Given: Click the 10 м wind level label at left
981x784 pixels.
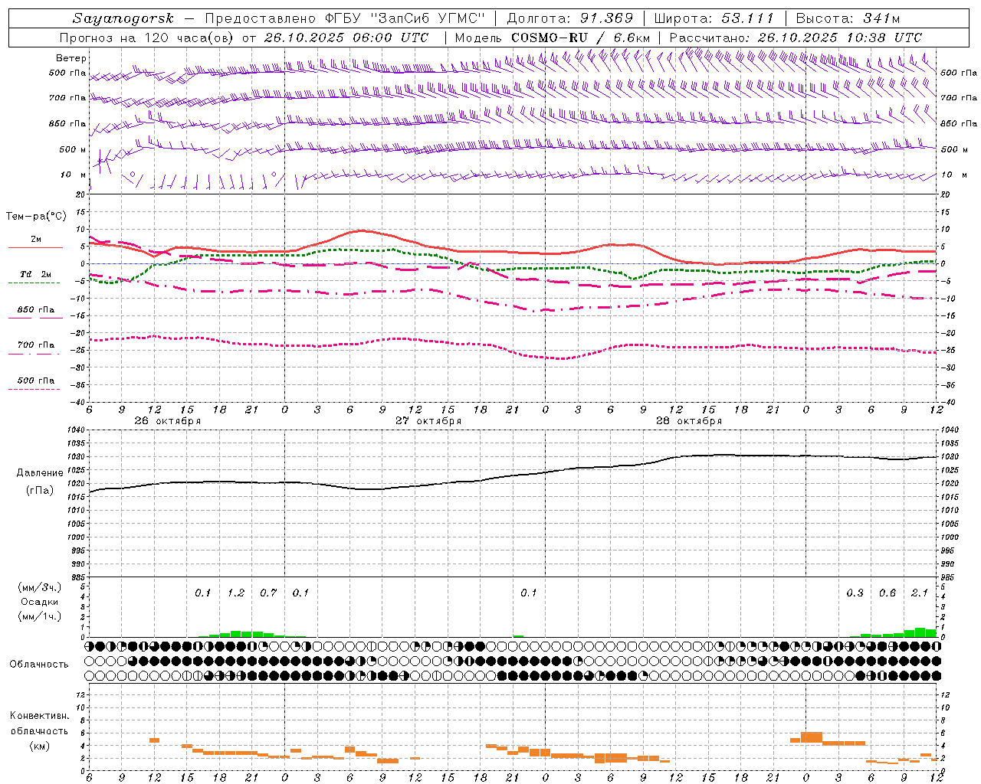Looking at the screenshot, I should coord(74,175).
